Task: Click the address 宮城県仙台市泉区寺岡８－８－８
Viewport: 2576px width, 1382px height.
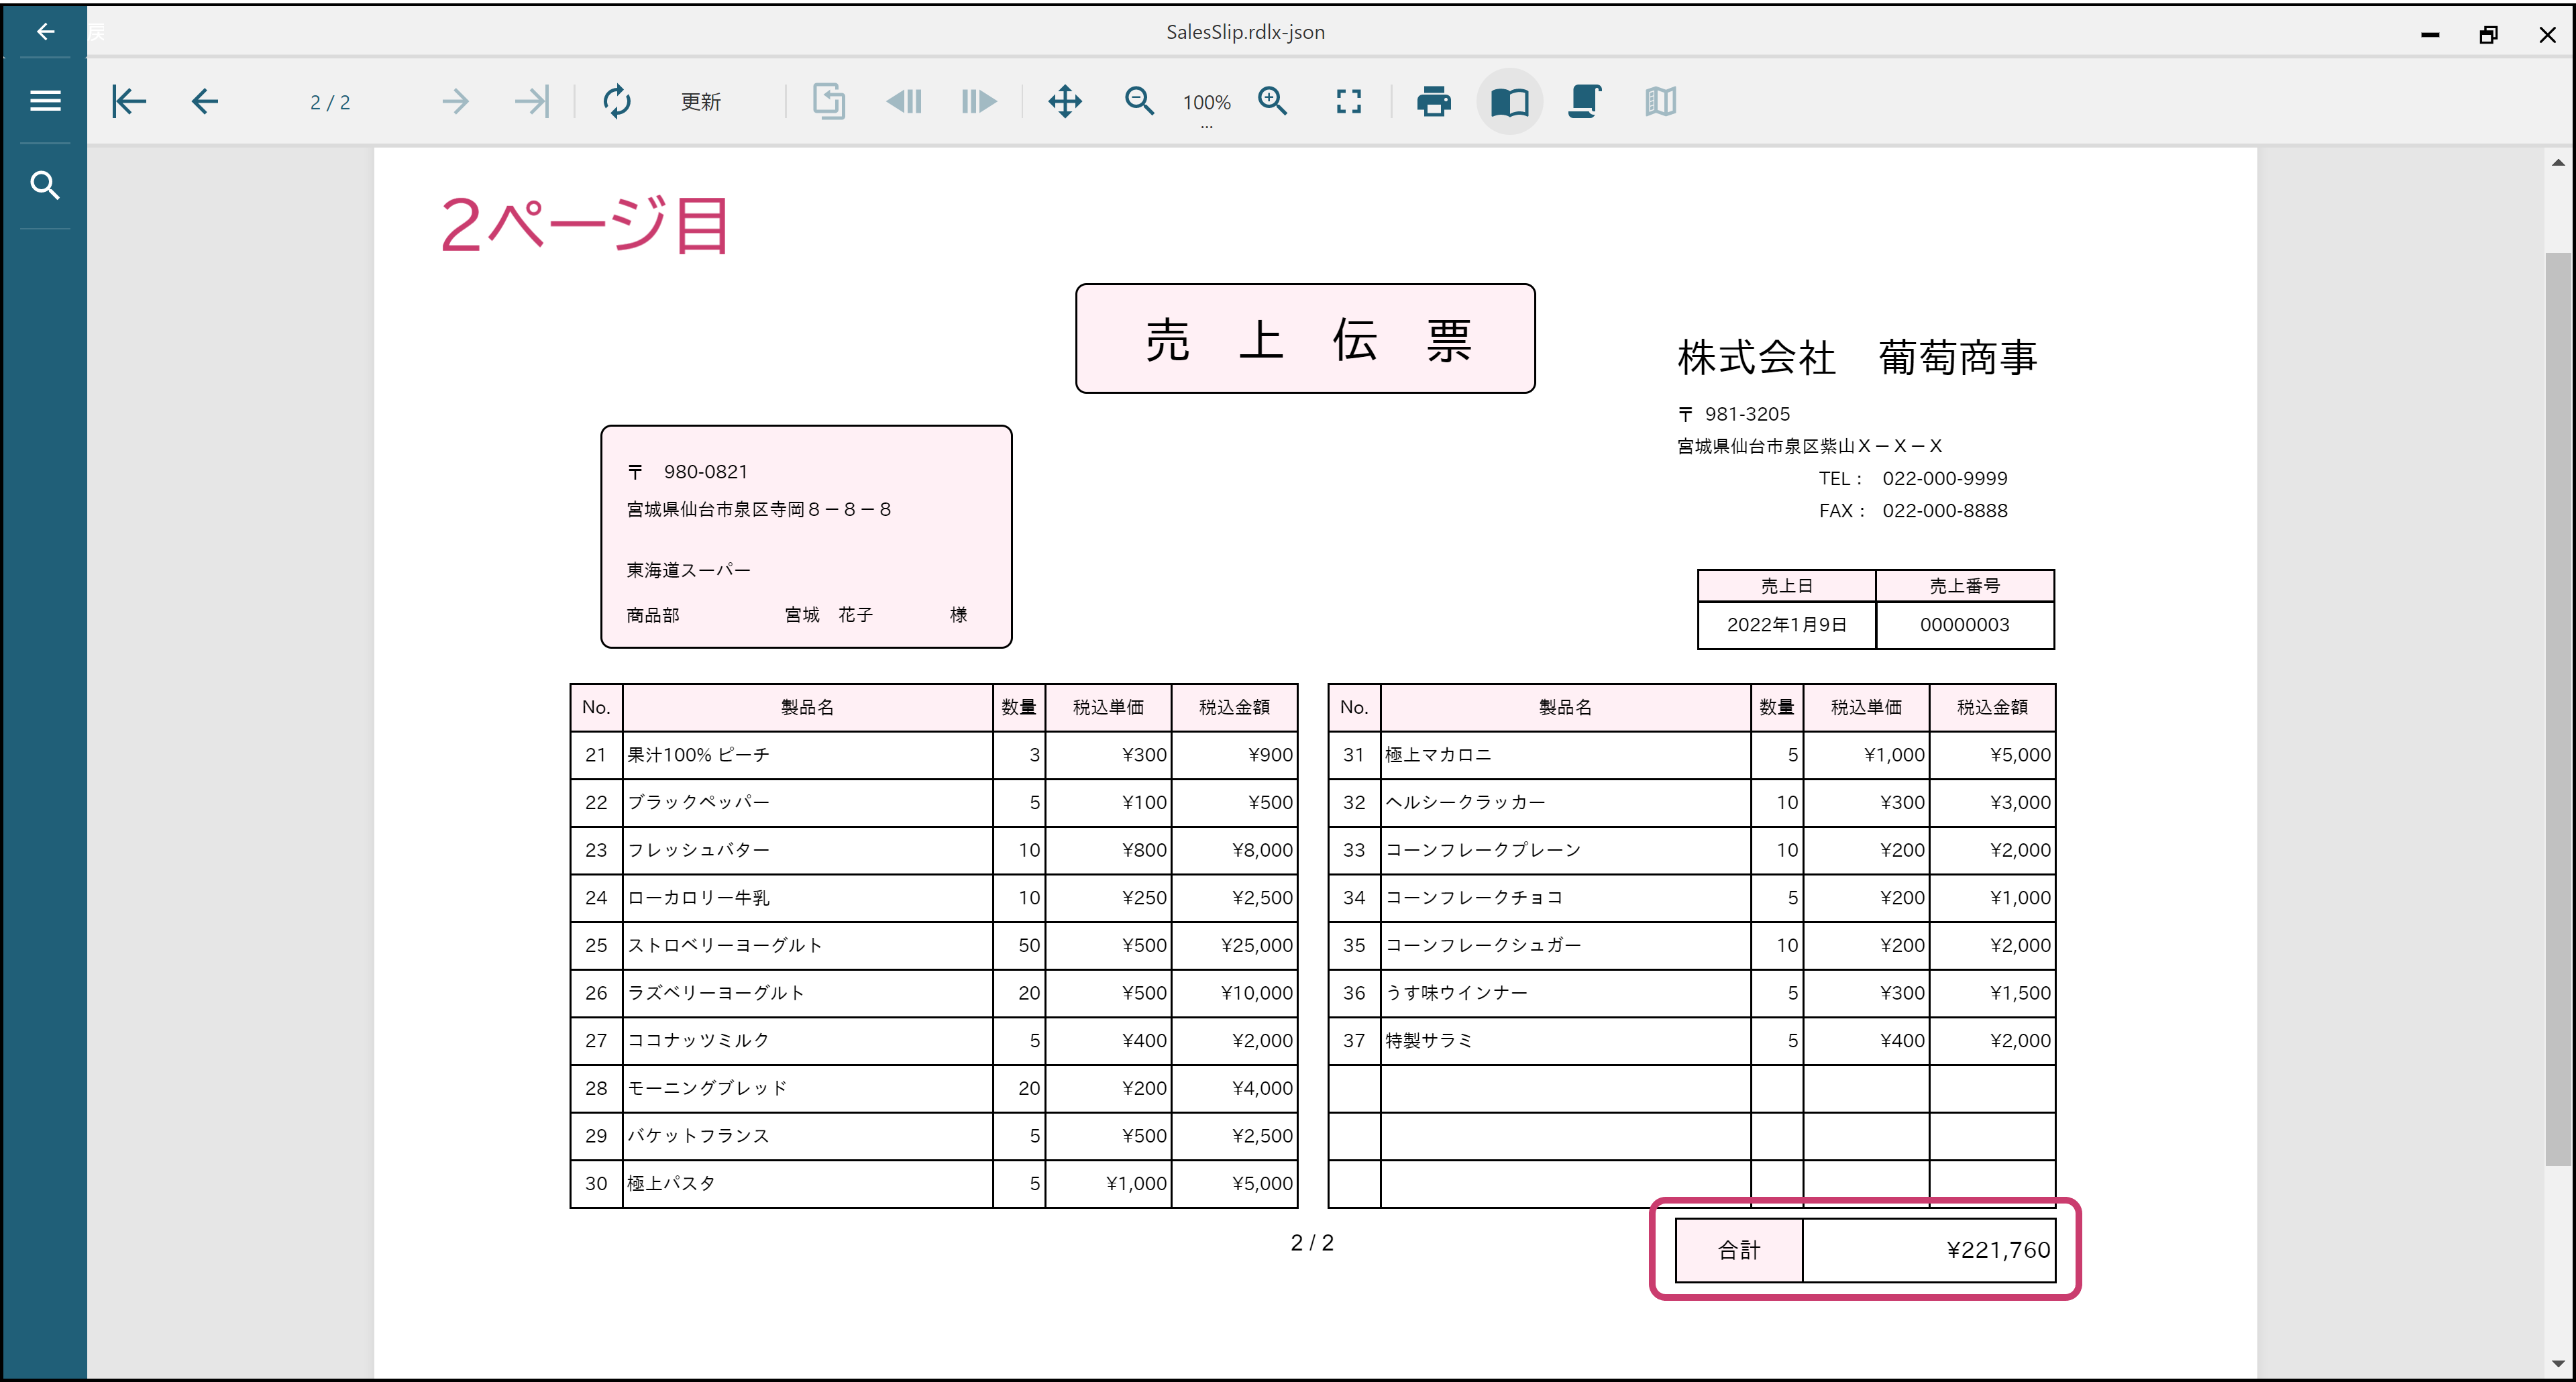Action: pos(759,510)
